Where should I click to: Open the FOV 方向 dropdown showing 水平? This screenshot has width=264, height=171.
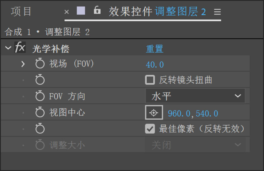(195, 96)
